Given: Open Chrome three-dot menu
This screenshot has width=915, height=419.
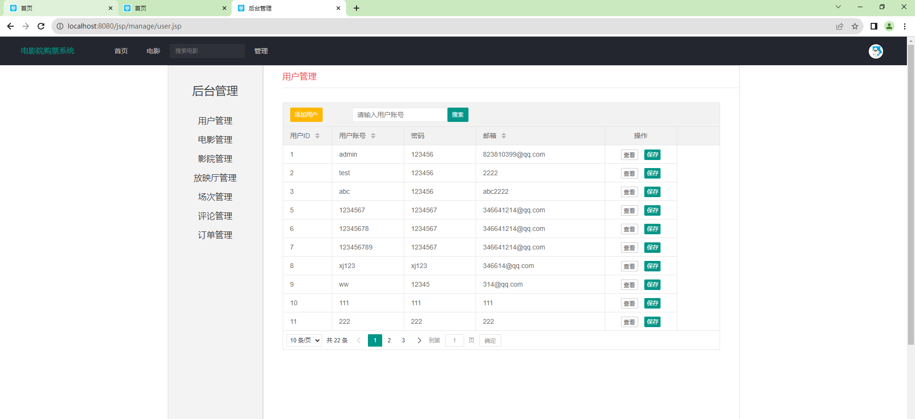Looking at the screenshot, I should pyautogui.click(x=905, y=26).
